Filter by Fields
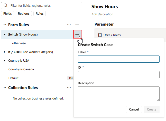The width and height of the screenshot is (166, 121). tap(8, 14)
